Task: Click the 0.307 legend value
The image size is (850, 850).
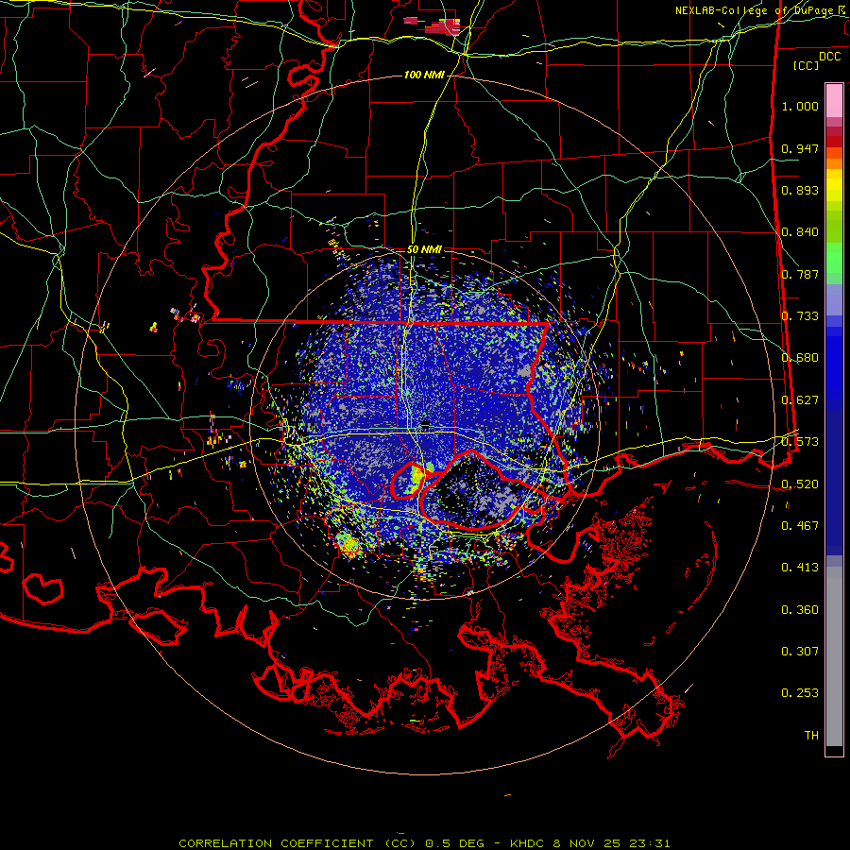Action: tap(800, 652)
